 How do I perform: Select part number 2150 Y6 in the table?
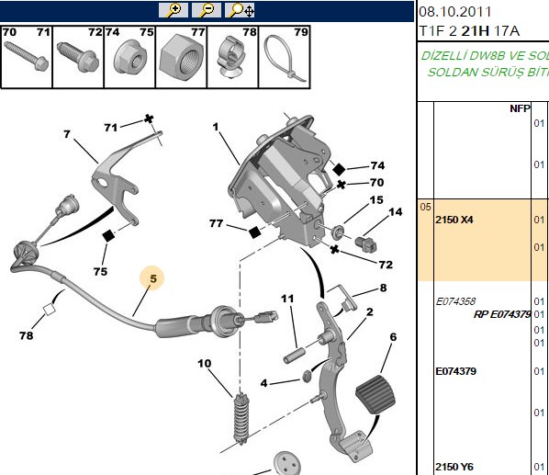pos(454,467)
